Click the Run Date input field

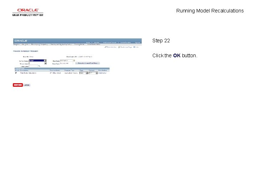click(66, 60)
